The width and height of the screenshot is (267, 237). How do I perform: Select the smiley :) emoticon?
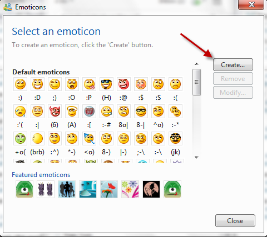[20, 84]
